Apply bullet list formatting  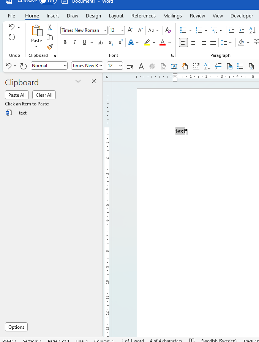click(x=183, y=30)
